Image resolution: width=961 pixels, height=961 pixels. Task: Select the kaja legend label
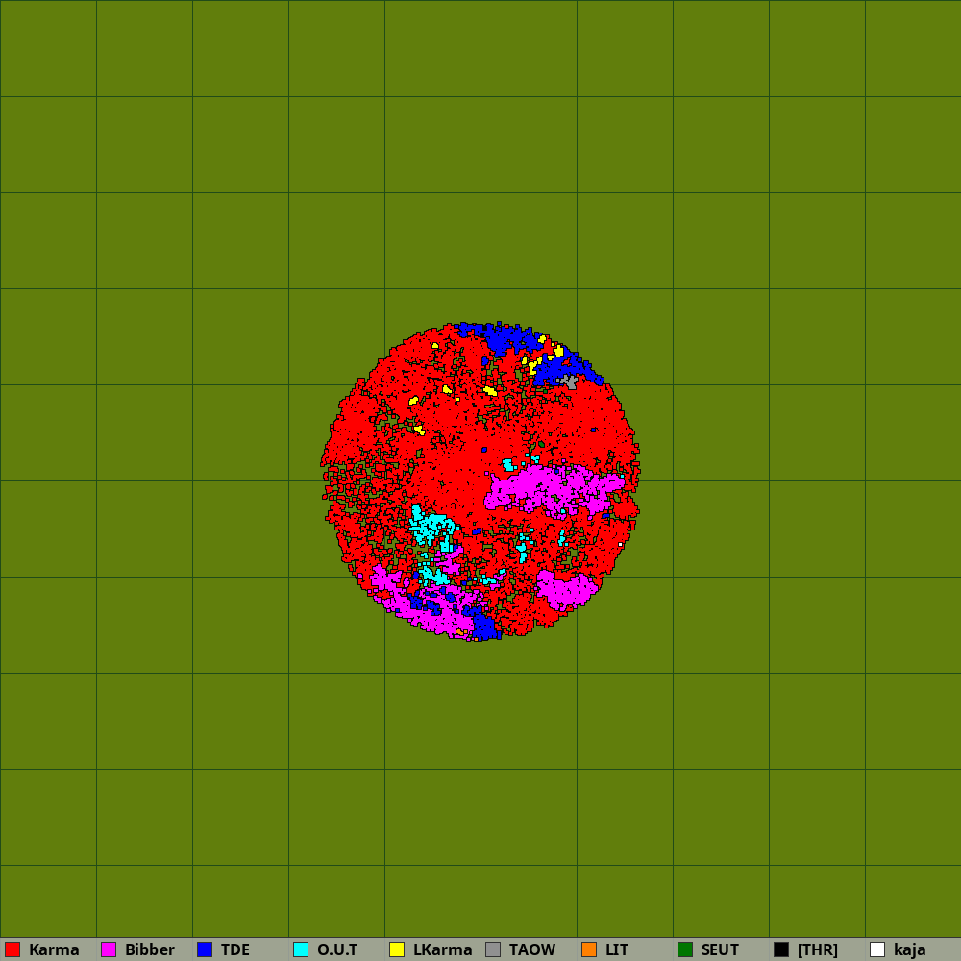coord(909,950)
